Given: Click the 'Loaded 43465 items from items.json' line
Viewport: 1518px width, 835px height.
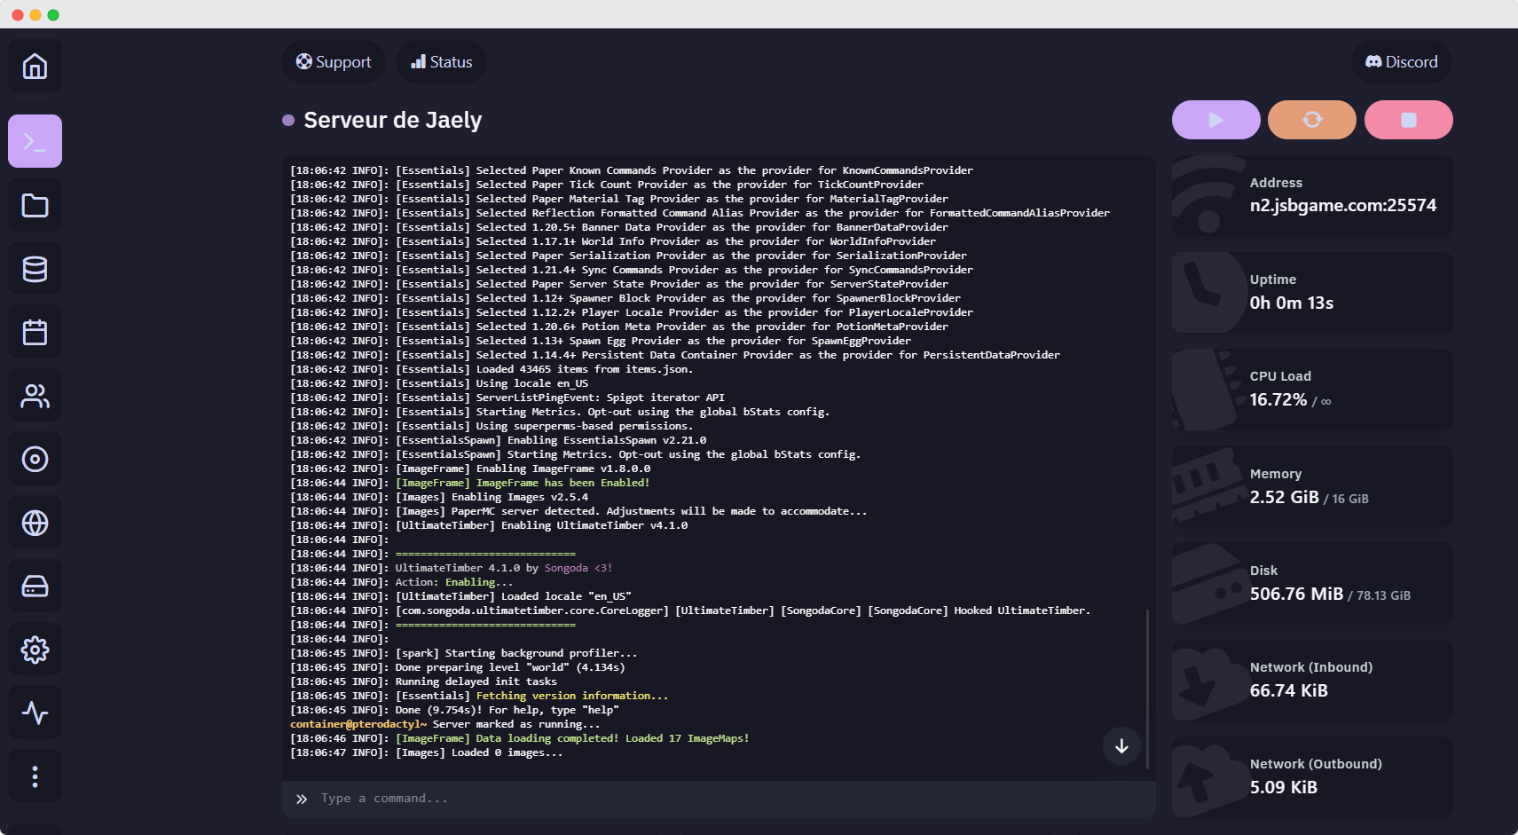Looking at the screenshot, I should pyautogui.click(x=491, y=369).
